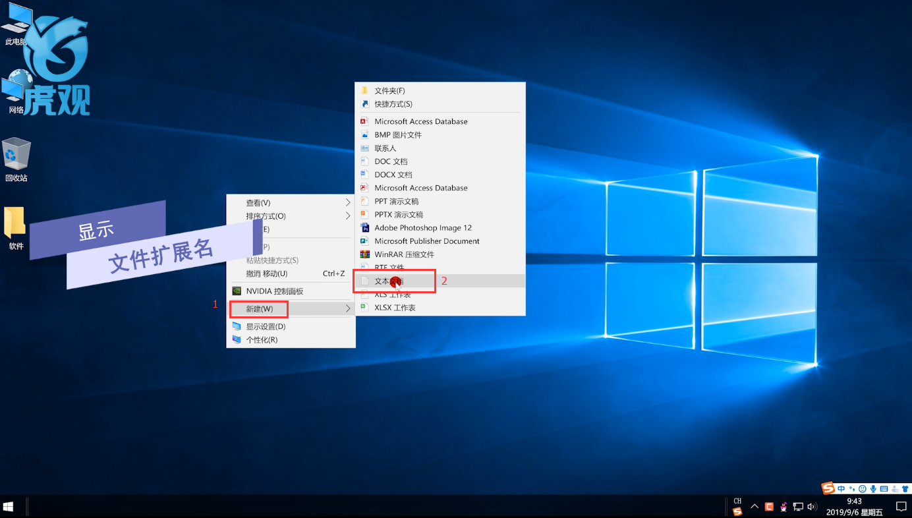Create a new XLS 工作表
The image size is (912, 518).
[x=440, y=295]
